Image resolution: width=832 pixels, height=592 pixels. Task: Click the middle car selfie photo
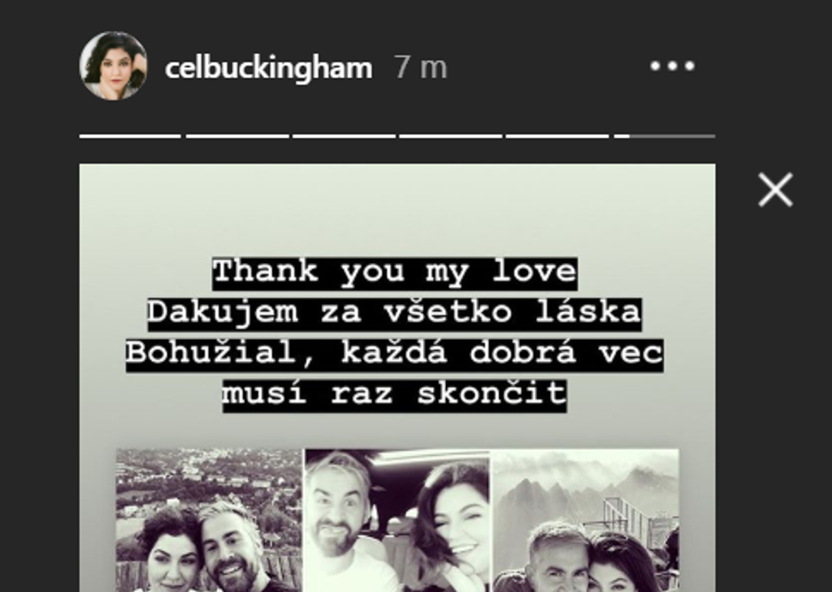point(398,520)
